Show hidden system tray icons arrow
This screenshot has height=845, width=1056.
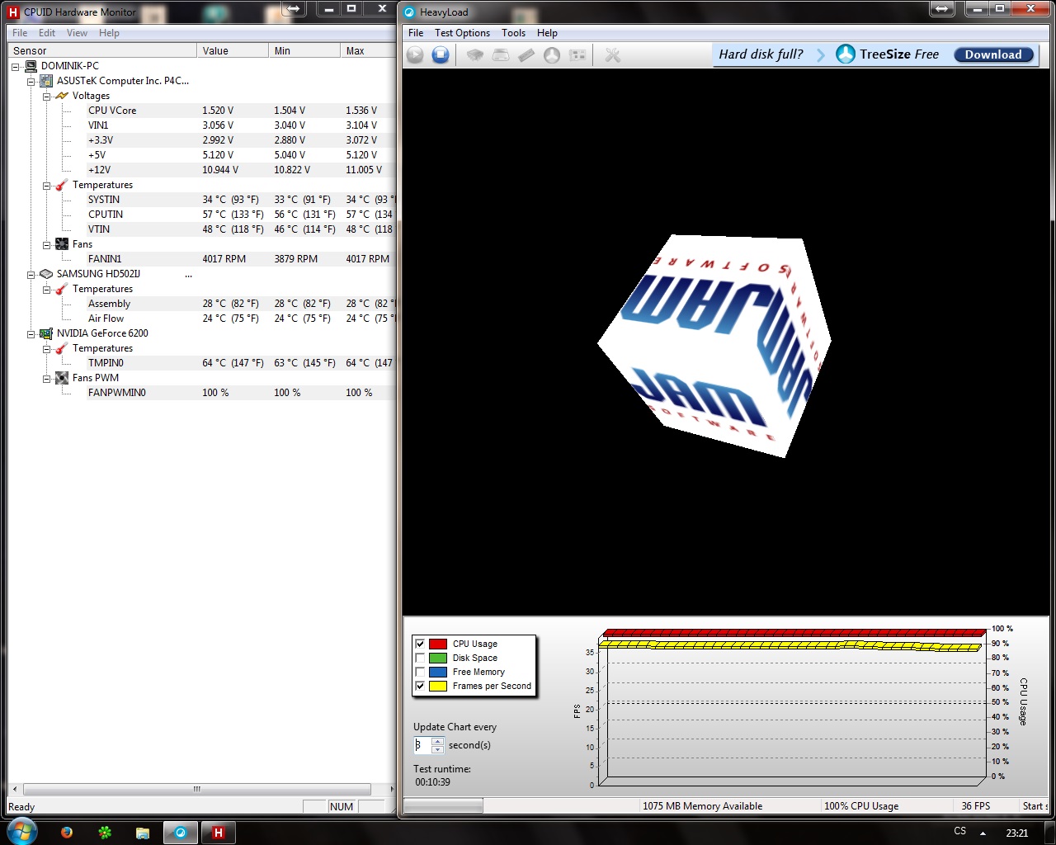983,833
